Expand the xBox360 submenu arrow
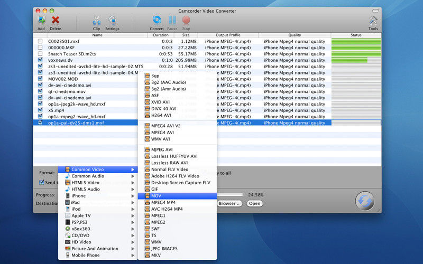This screenshot has height=264, width=423. (x=133, y=229)
